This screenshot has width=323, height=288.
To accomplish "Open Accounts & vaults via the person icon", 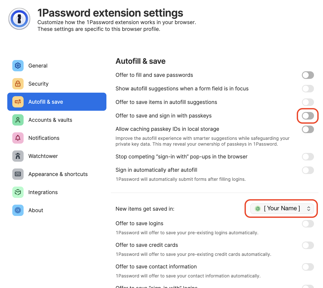I will [x=18, y=120].
